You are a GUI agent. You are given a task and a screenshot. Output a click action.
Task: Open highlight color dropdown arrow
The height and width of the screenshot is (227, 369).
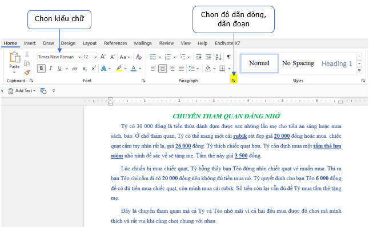126,69
